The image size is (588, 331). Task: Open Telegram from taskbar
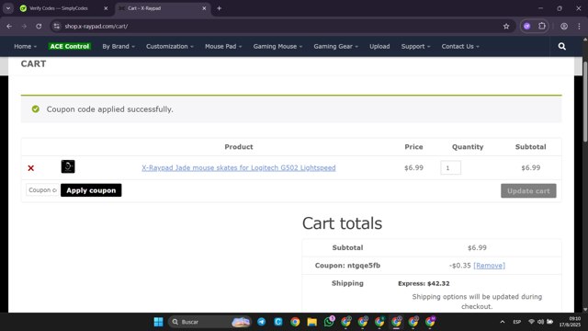tap(261, 322)
